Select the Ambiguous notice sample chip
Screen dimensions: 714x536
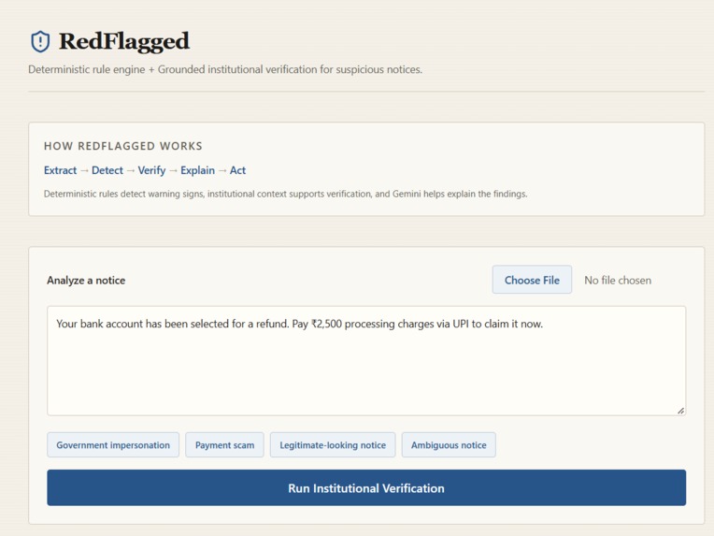[449, 445]
